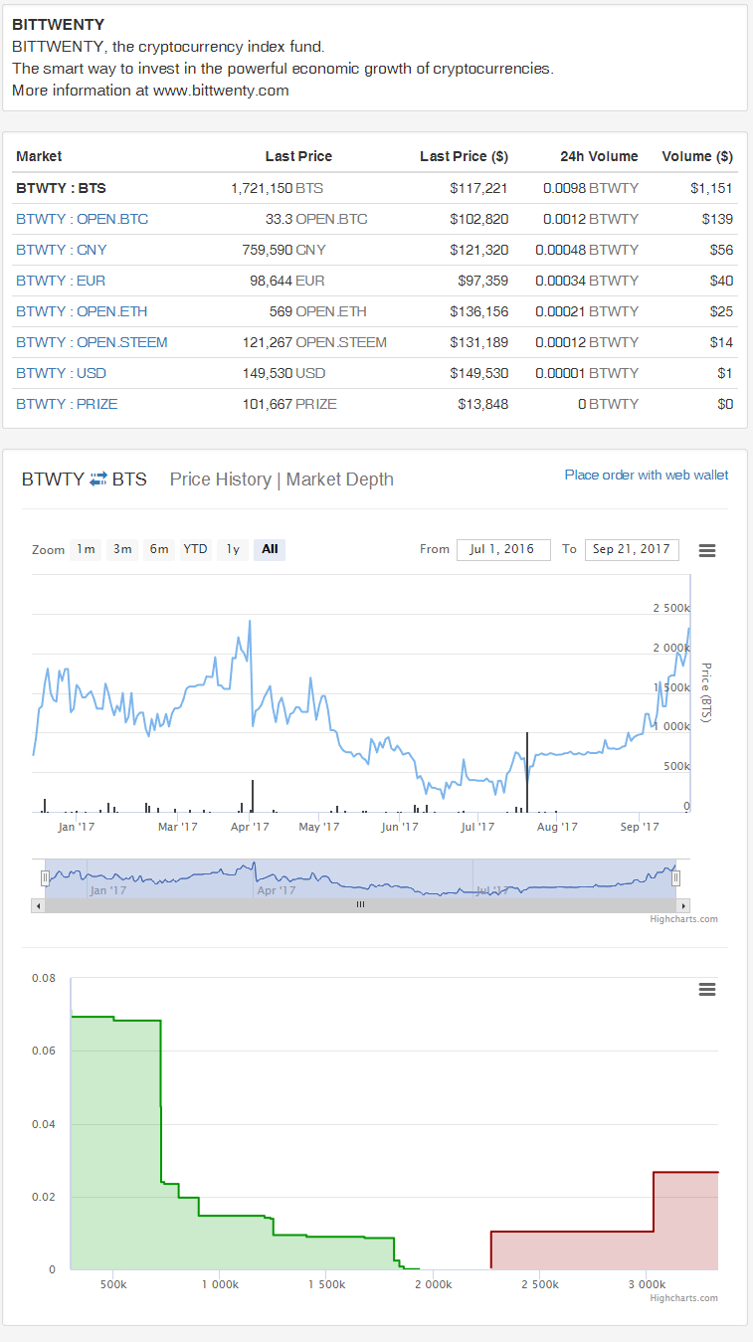Open the BTWTY : OPEN.ETH market
Screen dimensions: 753x1342
[82, 311]
